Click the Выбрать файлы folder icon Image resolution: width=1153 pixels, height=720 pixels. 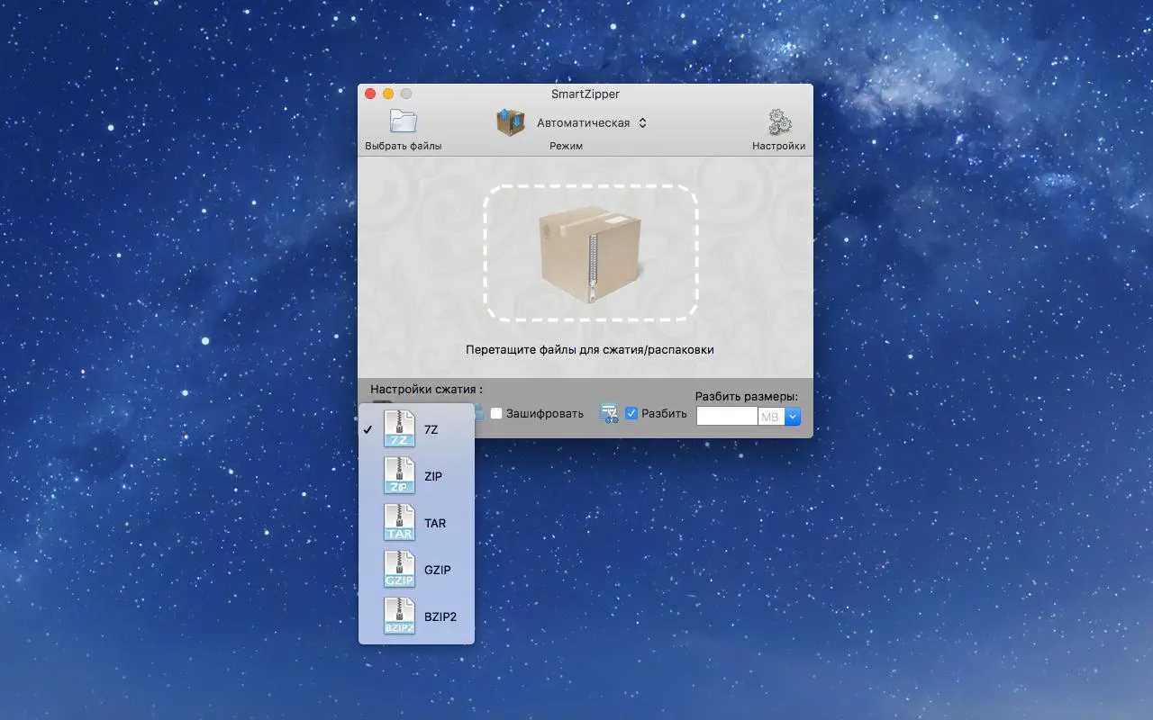[403, 121]
